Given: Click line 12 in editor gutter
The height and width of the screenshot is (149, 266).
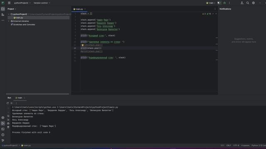Looking at the screenshot, I should coord(75,48).
